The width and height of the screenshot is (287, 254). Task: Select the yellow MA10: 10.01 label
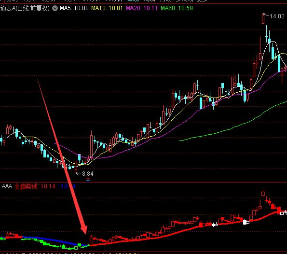tap(107, 8)
